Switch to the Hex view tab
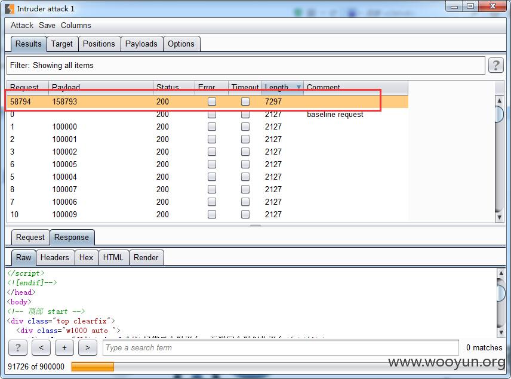The height and width of the screenshot is (379, 511). tap(87, 257)
